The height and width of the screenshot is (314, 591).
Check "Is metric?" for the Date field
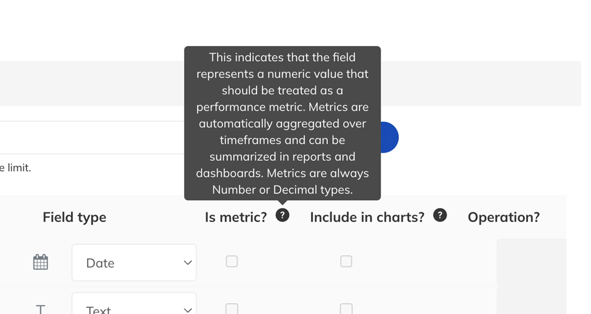pos(232,261)
